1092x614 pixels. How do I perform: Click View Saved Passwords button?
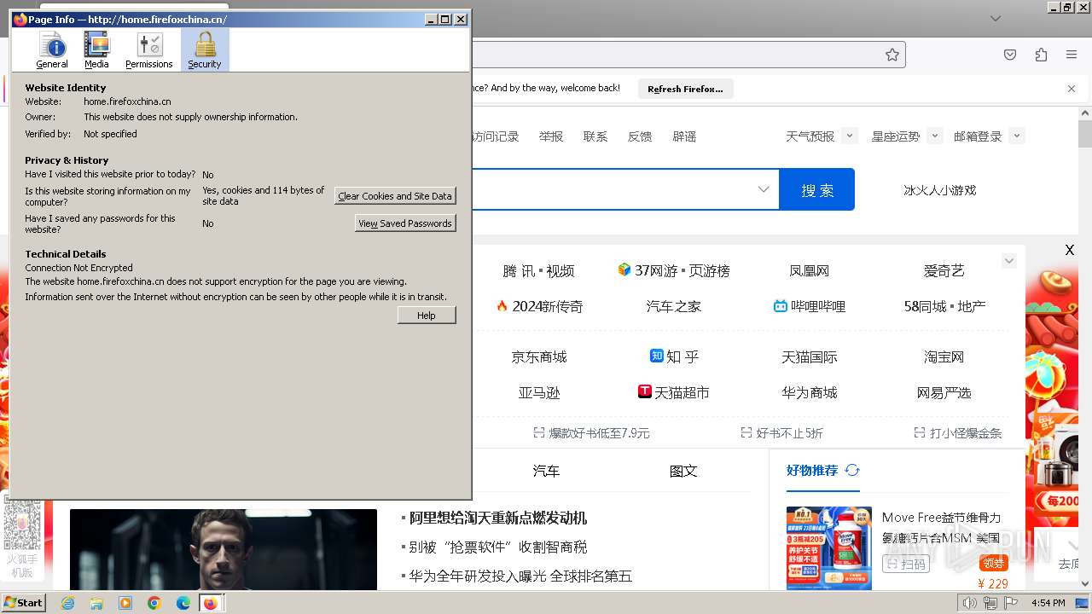[405, 223]
